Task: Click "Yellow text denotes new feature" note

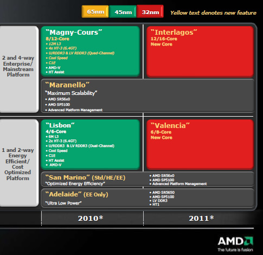Action: [213, 12]
